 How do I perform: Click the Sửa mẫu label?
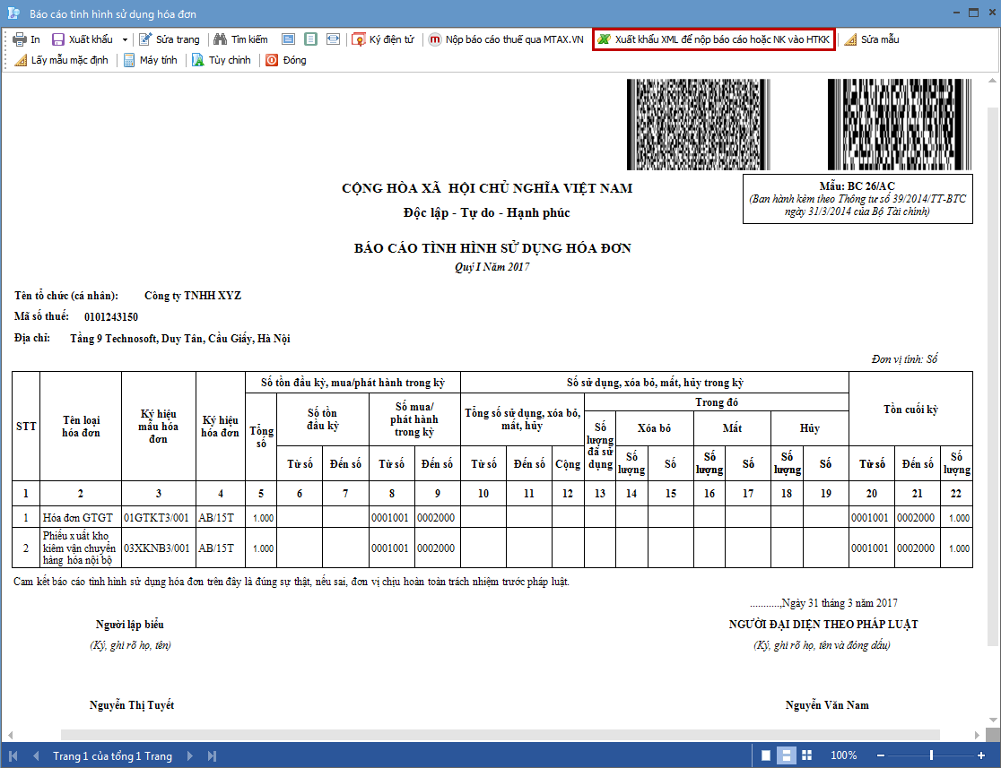(880, 39)
